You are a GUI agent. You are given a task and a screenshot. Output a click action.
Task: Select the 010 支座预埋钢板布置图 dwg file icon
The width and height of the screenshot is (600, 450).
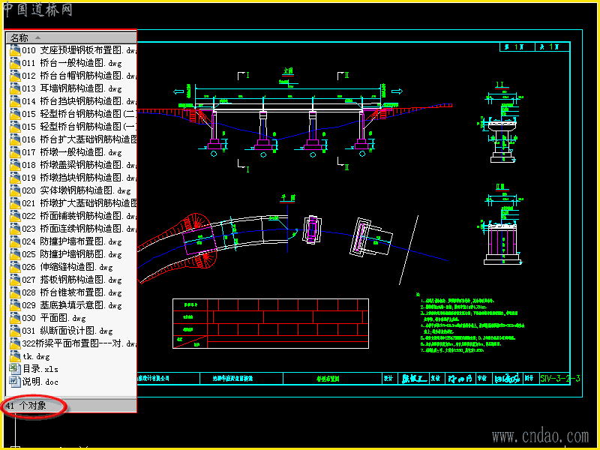coord(15,50)
